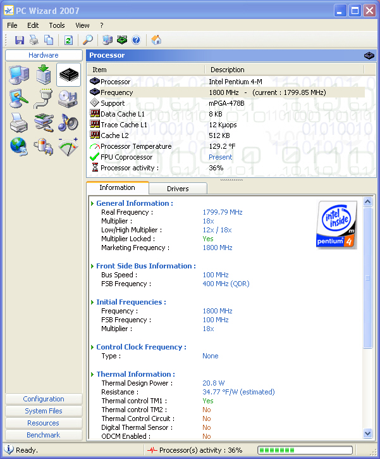Click the Hardware category button
The height and width of the screenshot is (459, 380).
(44, 55)
